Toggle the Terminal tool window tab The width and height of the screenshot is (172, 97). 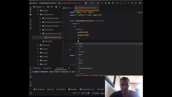point(72,89)
